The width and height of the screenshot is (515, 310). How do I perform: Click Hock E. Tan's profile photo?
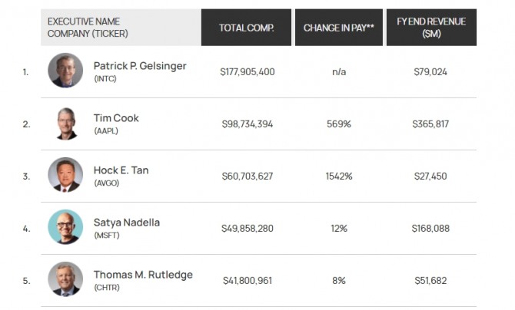pyautogui.click(x=65, y=175)
